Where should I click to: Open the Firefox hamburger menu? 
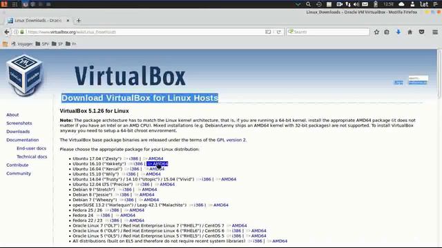tap(435, 32)
